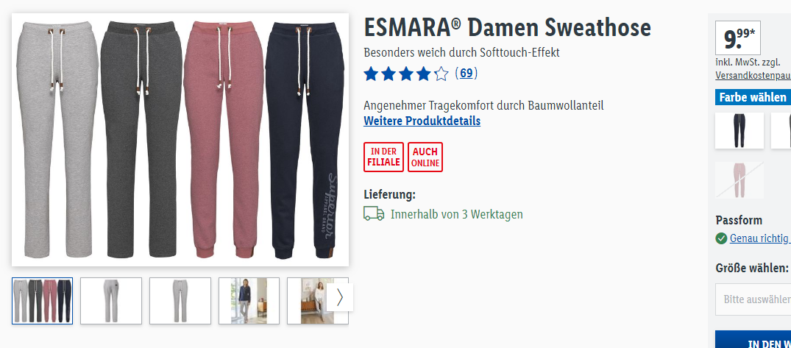The height and width of the screenshot is (348, 791).
Task: Open the size selection dropdown
Action: pyautogui.click(x=753, y=299)
